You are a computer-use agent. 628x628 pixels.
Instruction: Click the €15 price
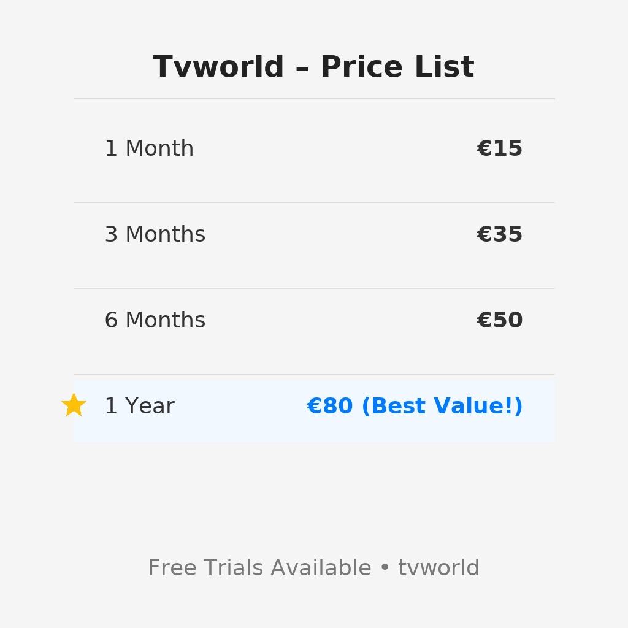[499, 148]
